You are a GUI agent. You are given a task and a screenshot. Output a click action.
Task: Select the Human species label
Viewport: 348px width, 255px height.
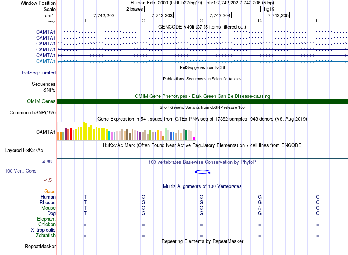(x=48, y=197)
